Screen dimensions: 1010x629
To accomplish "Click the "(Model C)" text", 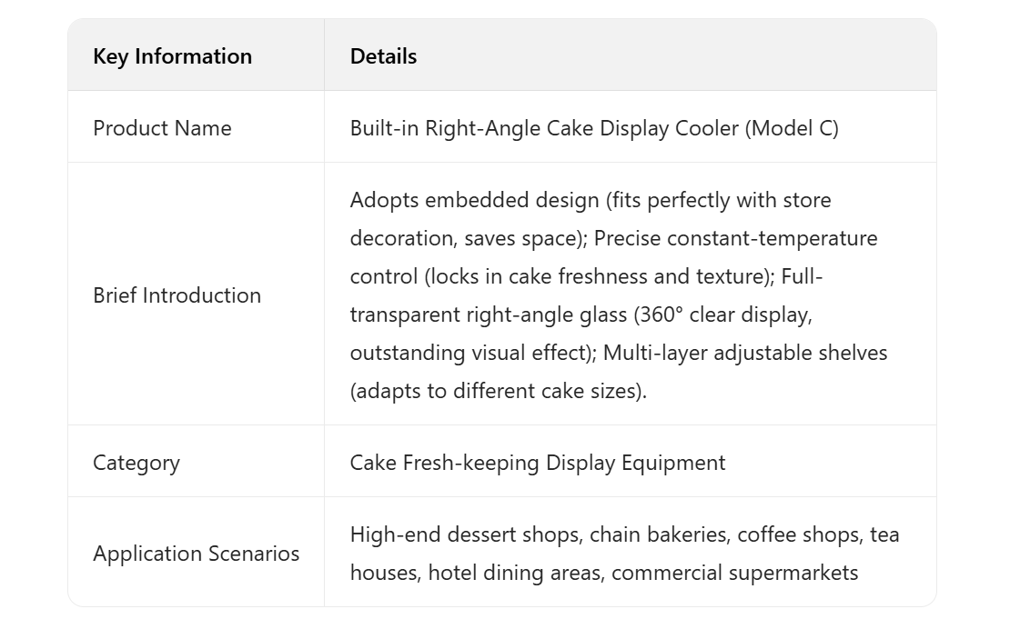I will click(792, 128).
